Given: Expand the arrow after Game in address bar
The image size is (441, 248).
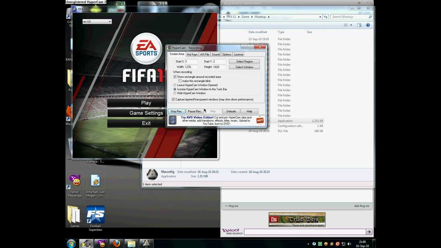Looking at the screenshot, I should coord(252,17).
